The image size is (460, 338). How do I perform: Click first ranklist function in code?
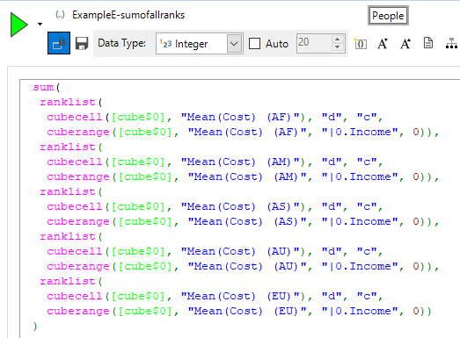[68, 102]
